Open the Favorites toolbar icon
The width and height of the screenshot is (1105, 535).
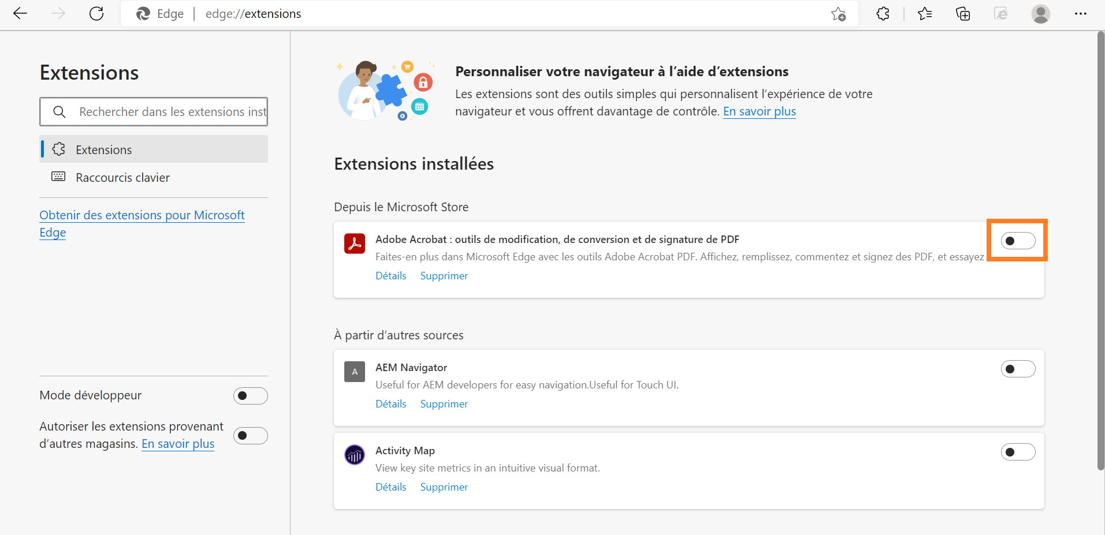pyautogui.click(x=924, y=13)
